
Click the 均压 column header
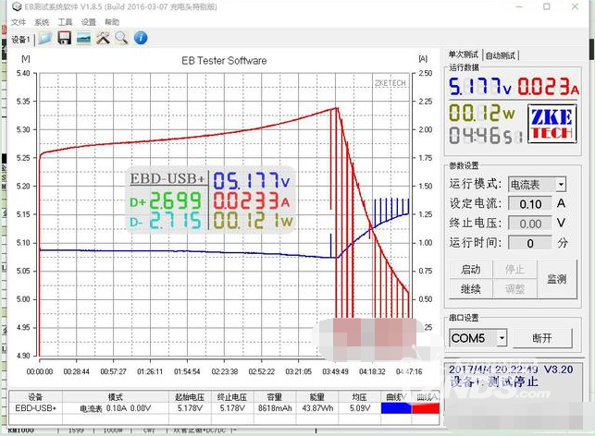(359, 396)
